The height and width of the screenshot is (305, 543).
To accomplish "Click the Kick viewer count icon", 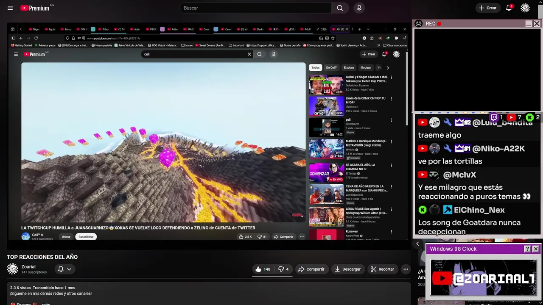I will 529,117.
